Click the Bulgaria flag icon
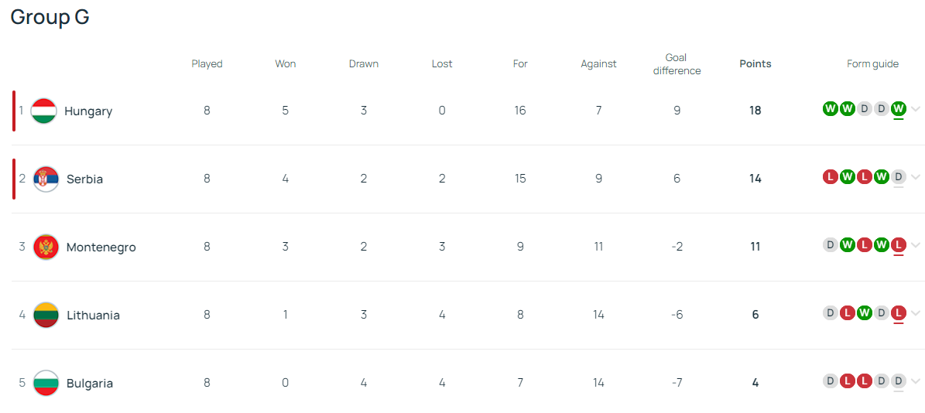The image size is (925, 413). [46, 384]
